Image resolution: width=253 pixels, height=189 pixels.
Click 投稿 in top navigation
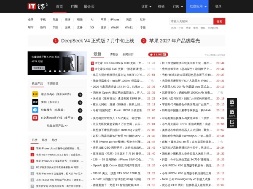pos(161,6)
